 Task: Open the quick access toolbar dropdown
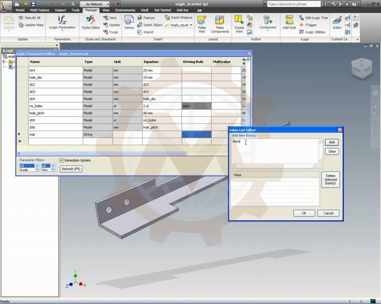point(118,4)
